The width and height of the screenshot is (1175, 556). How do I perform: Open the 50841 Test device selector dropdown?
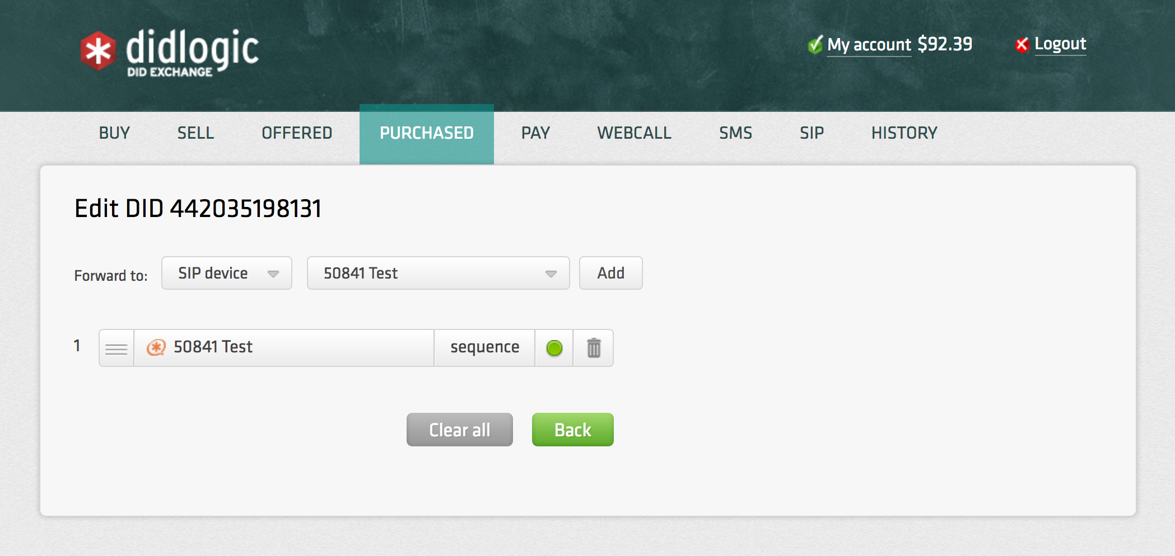point(437,273)
